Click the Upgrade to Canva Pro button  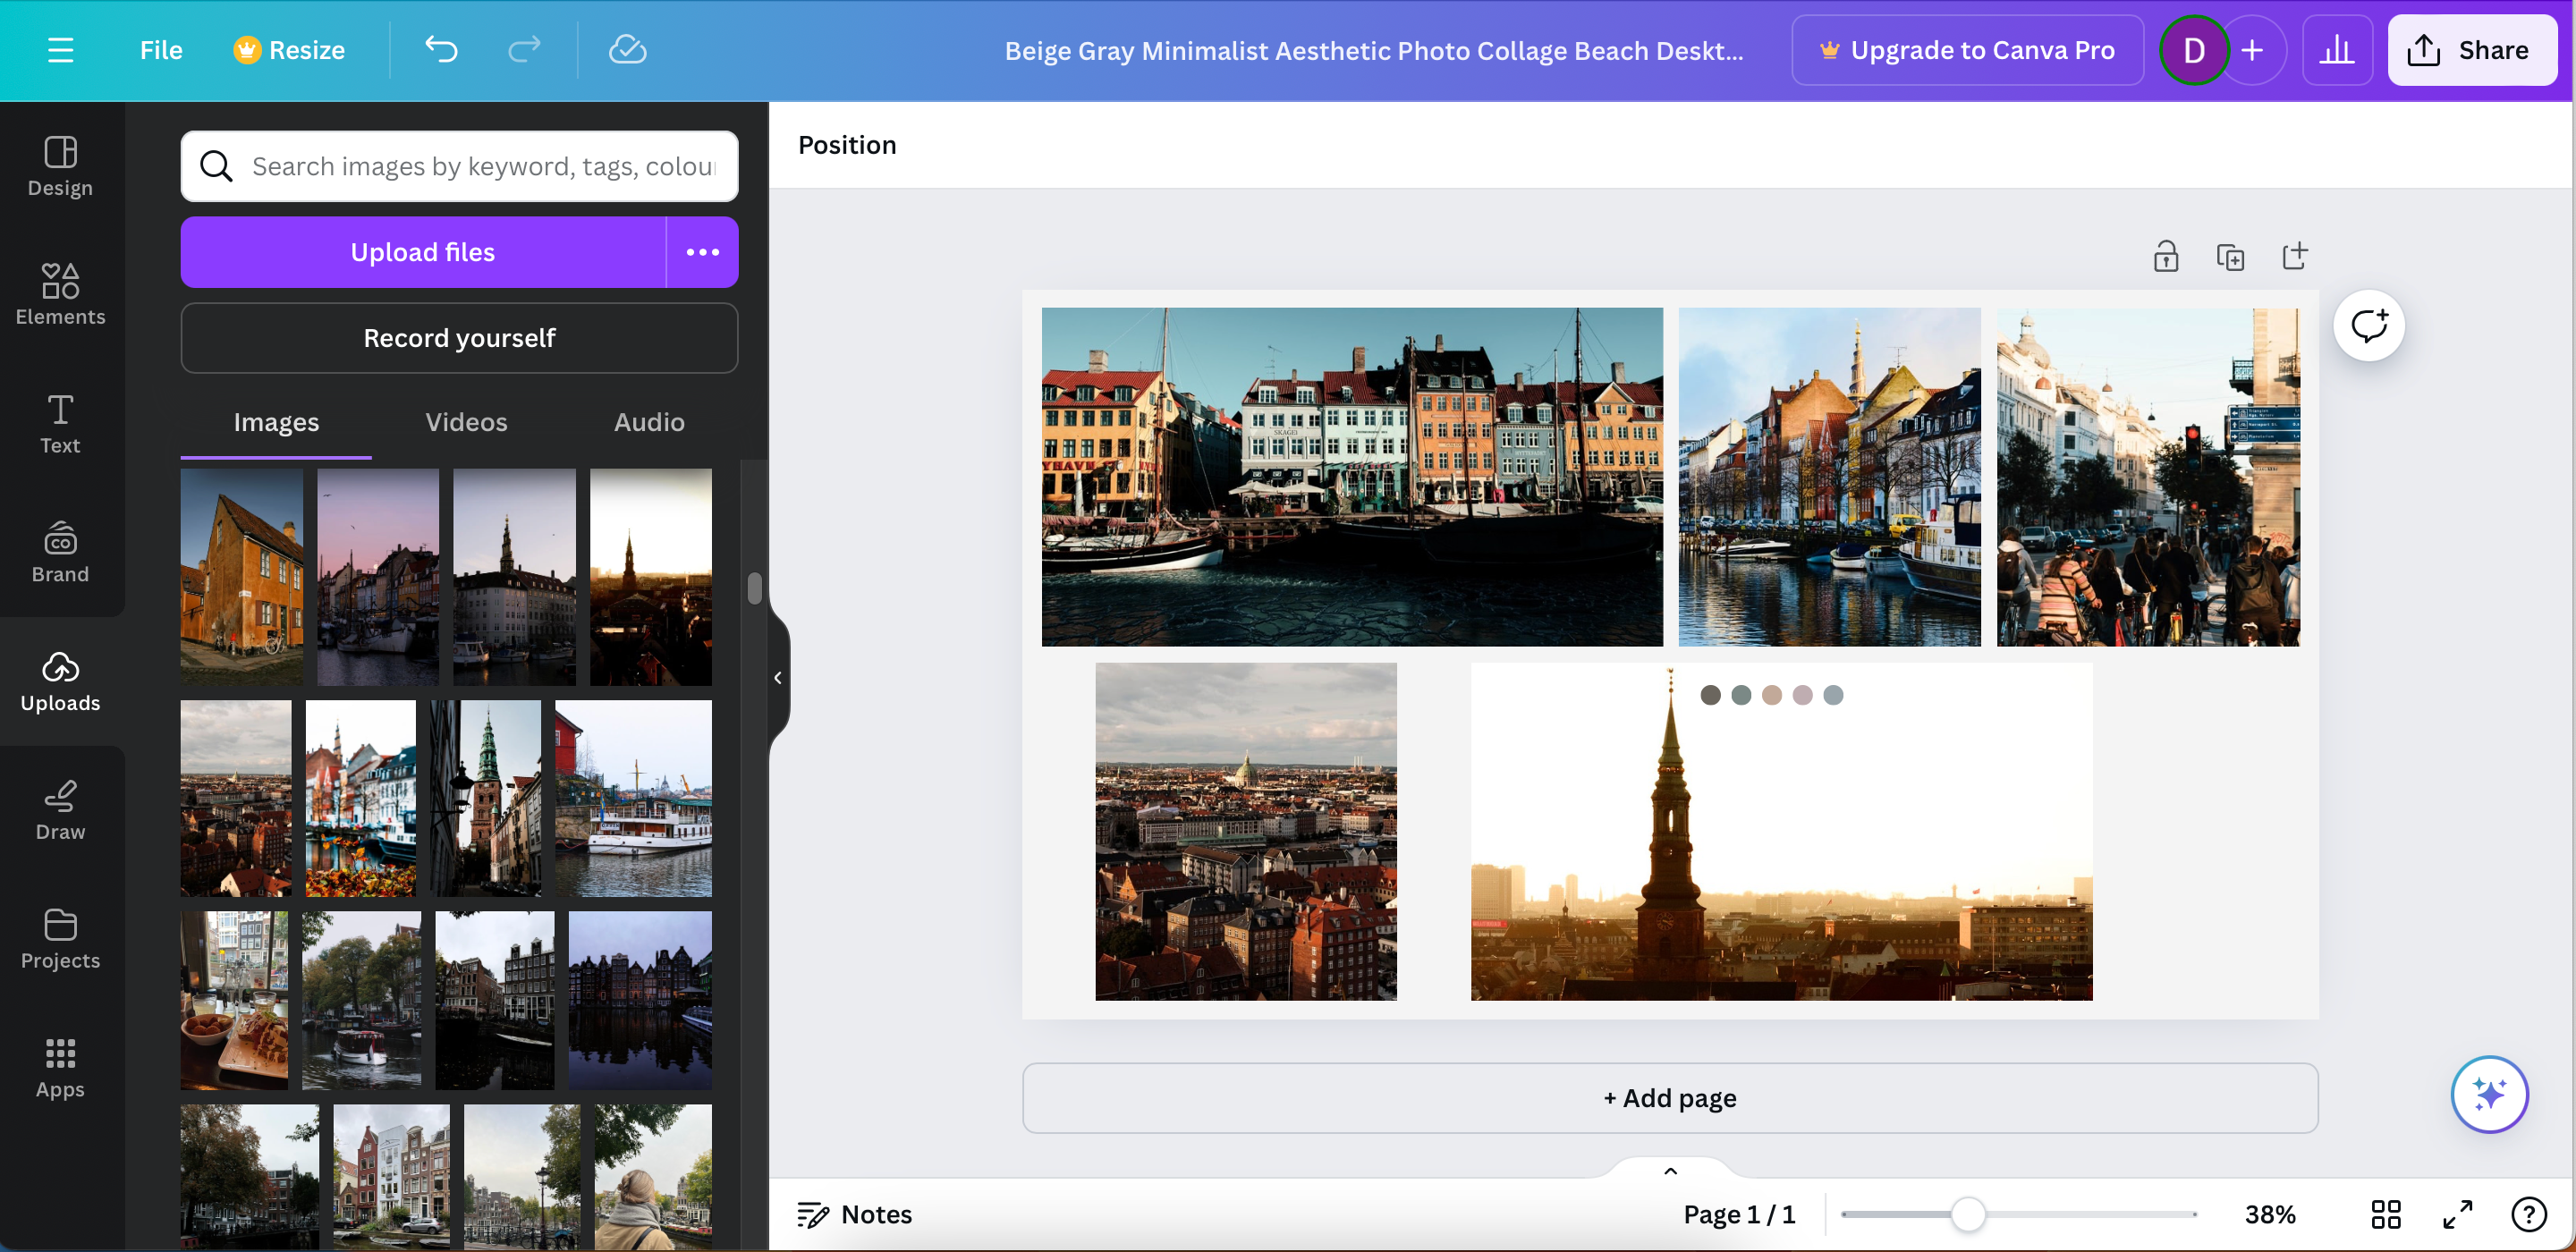click(x=1965, y=49)
